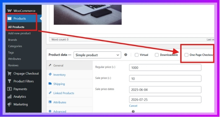
Task: Click the Sale price dates label
Action: click(105, 89)
